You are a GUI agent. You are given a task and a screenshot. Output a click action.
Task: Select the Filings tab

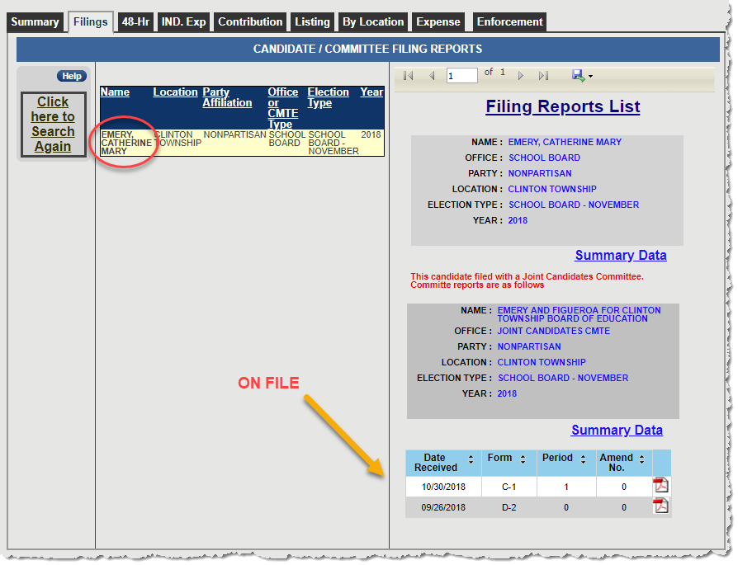coord(90,22)
